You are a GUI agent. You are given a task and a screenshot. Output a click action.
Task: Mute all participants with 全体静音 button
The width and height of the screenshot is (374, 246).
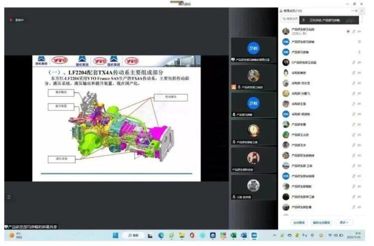pos(299,223)
